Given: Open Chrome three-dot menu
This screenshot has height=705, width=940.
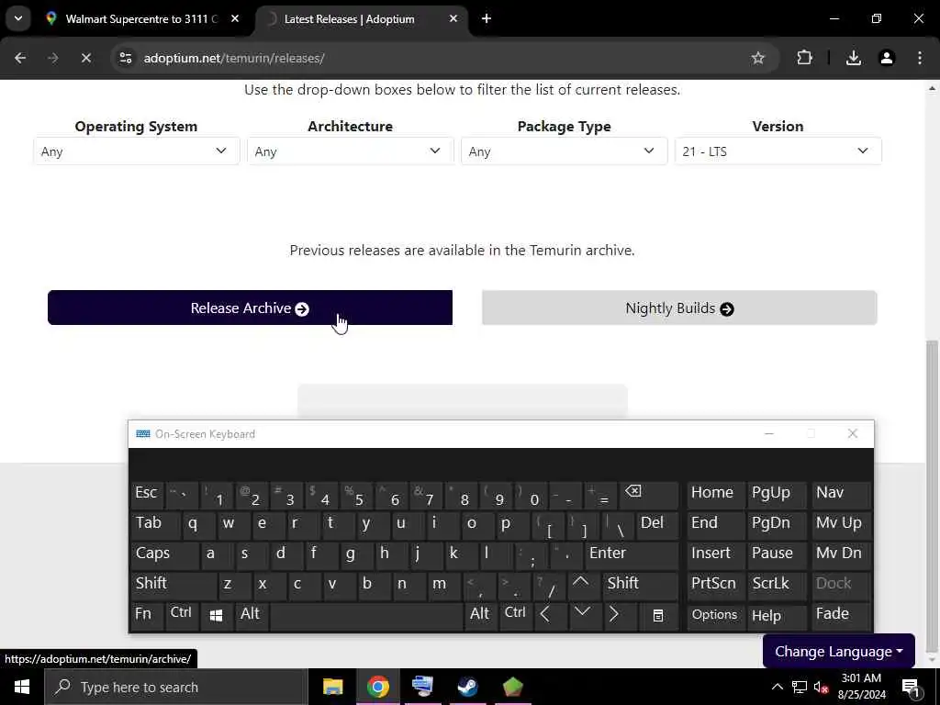Looking at the screenshot, I should 920,58.
